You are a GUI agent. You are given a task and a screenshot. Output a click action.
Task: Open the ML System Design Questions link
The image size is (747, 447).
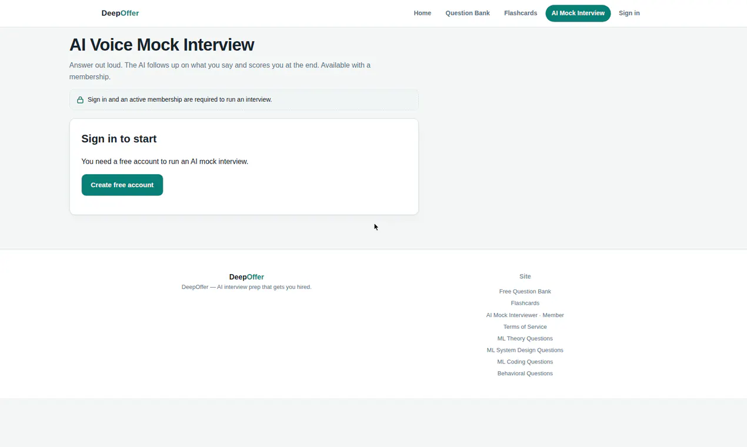(x=525, y=350)
